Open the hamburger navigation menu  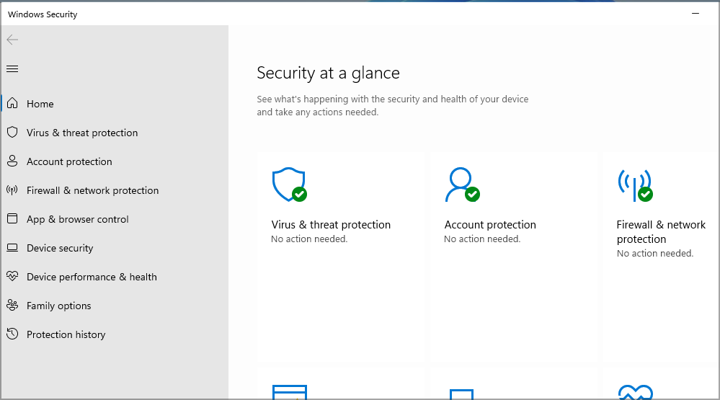pyautogui.click(x=12, y=69)
